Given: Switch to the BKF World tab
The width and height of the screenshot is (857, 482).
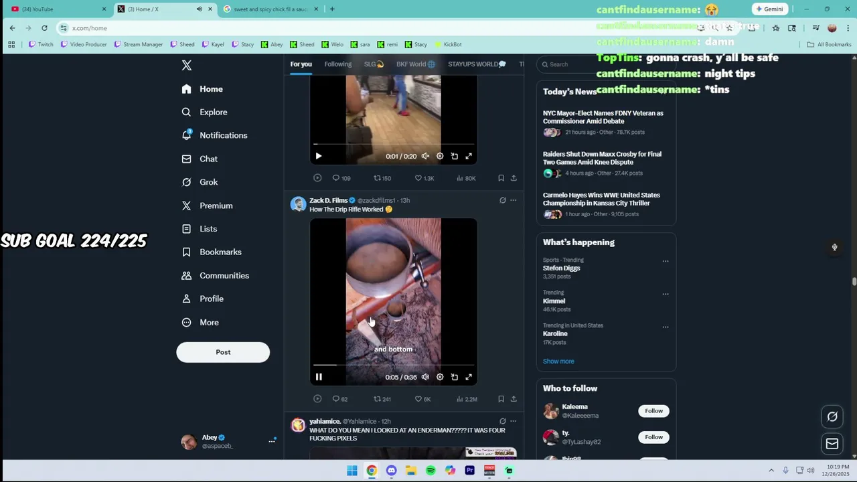Looking at the screenshot, I should coord(416,64).
